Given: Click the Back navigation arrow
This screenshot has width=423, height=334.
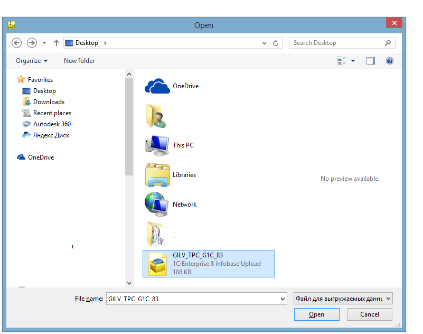Looking at the screenshot, I should 17,43.
